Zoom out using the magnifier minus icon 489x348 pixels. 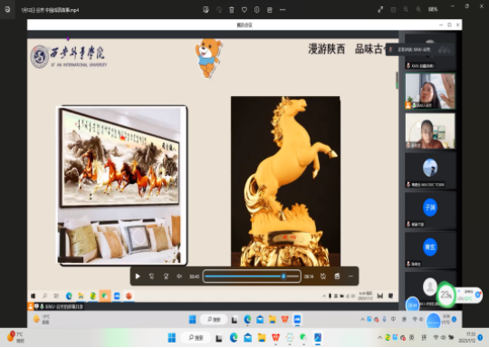[x=406, y=10]
